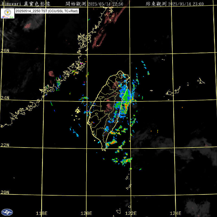Select the 20250514_2250 TST timestamp label

click(x=47, y=11)
